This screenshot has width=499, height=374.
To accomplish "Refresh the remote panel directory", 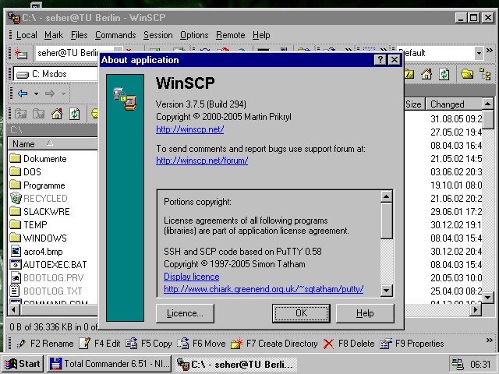I will tap(444, 74).
